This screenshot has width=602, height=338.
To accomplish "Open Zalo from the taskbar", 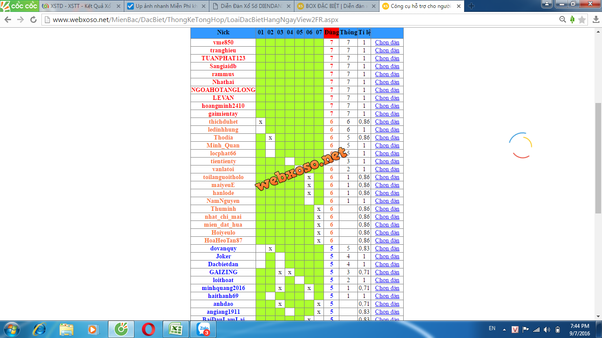I will point(204,329).
